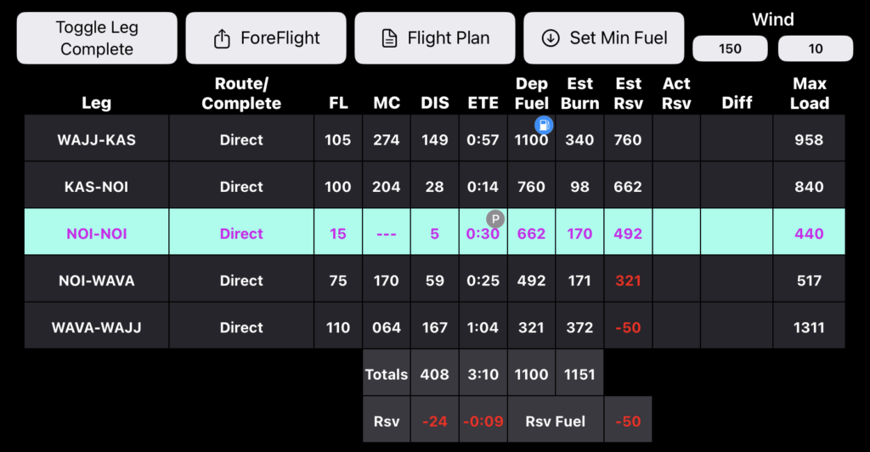This screenshot has height=452, width=870.
Task: Click the blue fuel pump icon
Action: coord(544,126)
